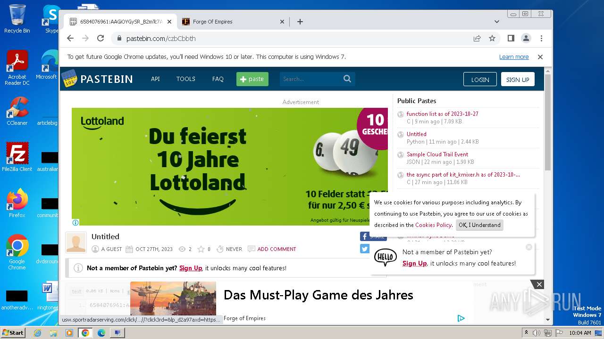Open Chrome three-dot menu

pyautogui.click(x=541, y=38)
